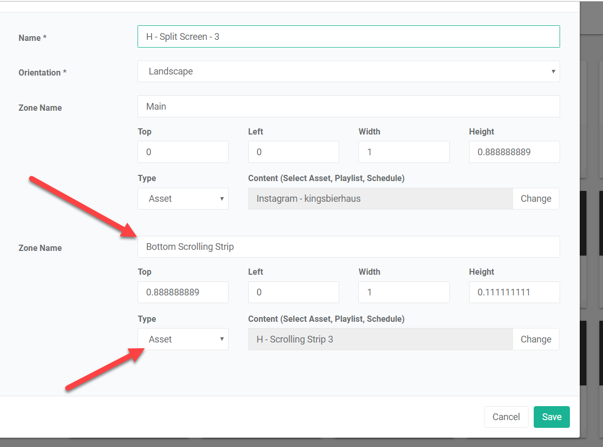Click the Height field showing 0.888888889
This screenshot has height=447, width=603.
(x=514, y=152)
